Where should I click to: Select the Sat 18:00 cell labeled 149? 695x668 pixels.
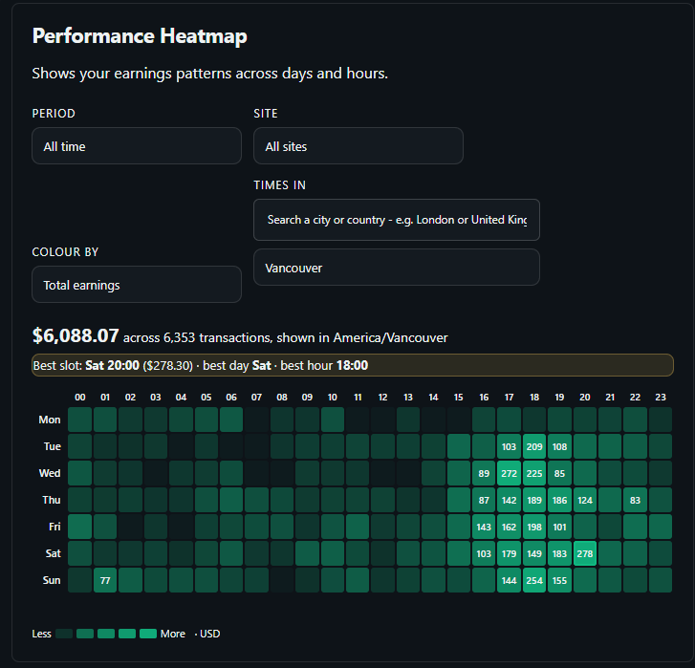[x=534, y=553]
